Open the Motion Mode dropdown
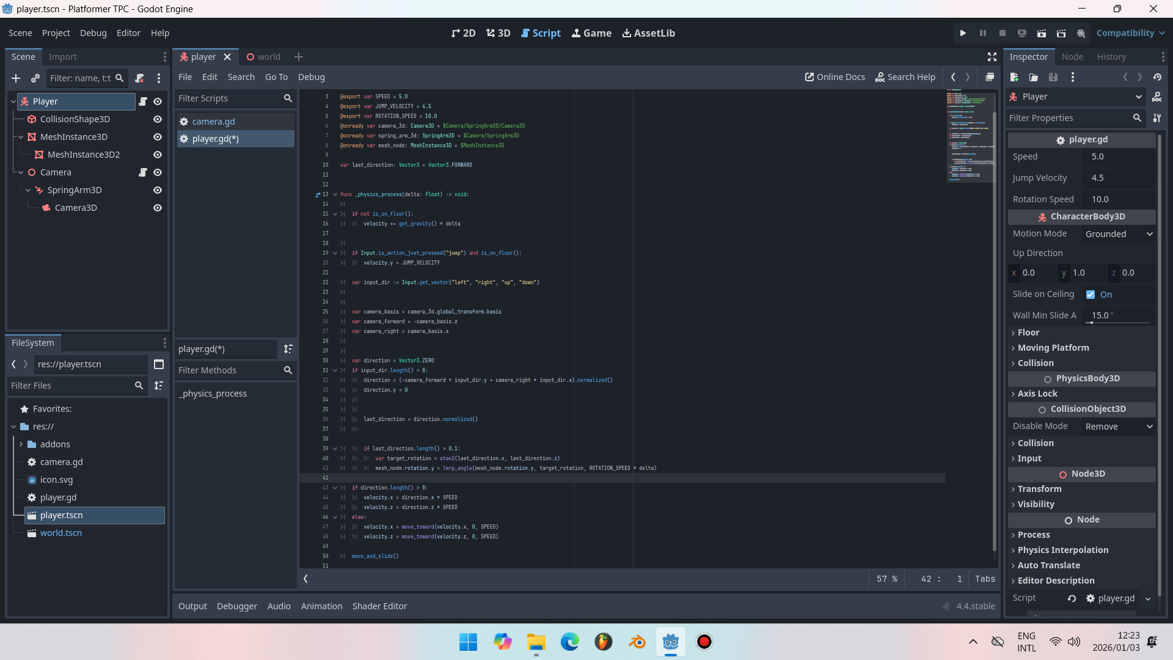The width and height of the screenshot is (1173, 660). tap(1119, 234)
